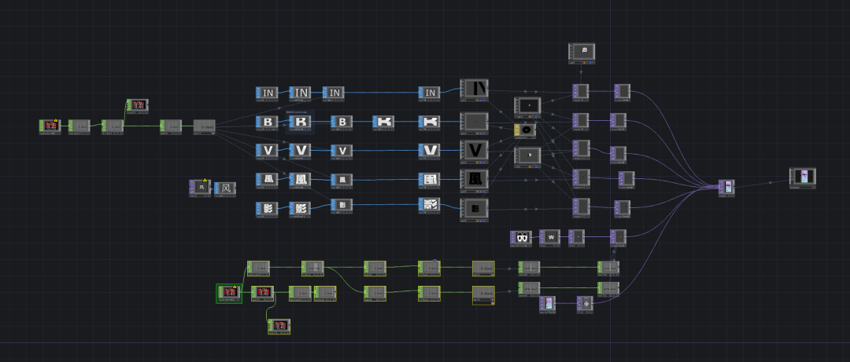
Task: Select the purple arrow TOP node
Action: tap(585, 305)
